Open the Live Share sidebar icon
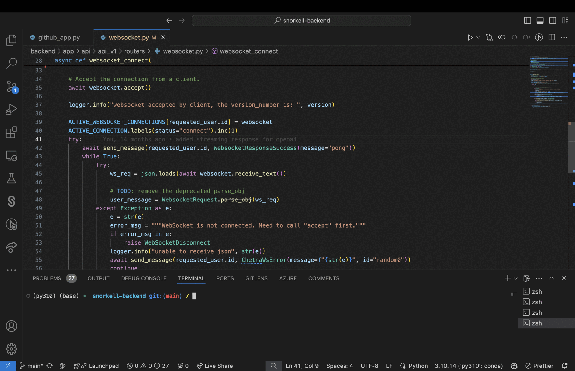575x371 pixels. pos(11,247)
